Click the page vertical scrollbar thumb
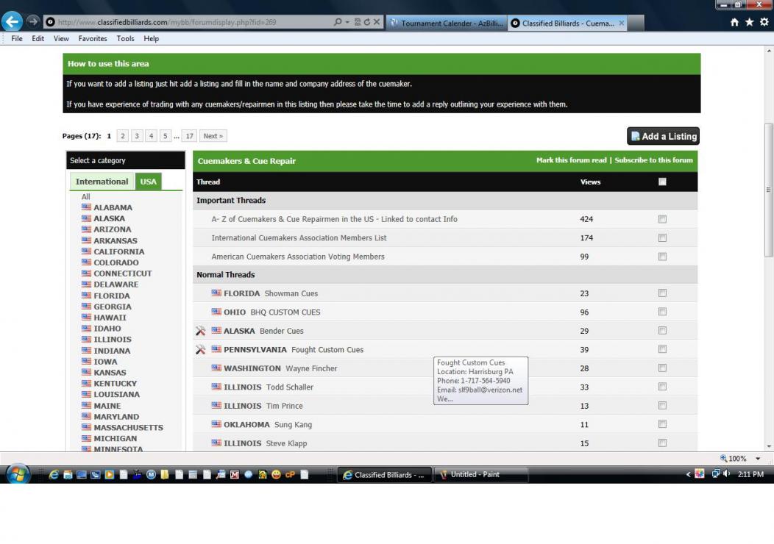The image size is (774, 544). pos(769,190)
